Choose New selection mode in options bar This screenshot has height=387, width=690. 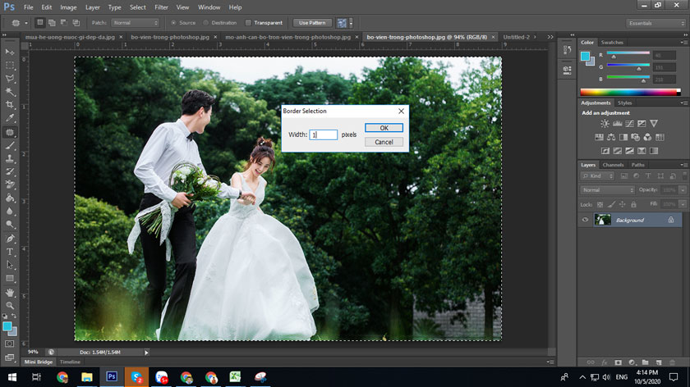tap(40, 23)
